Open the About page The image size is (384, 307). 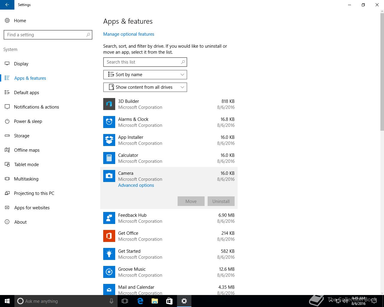pyautogui.click(x=48, y=222)
